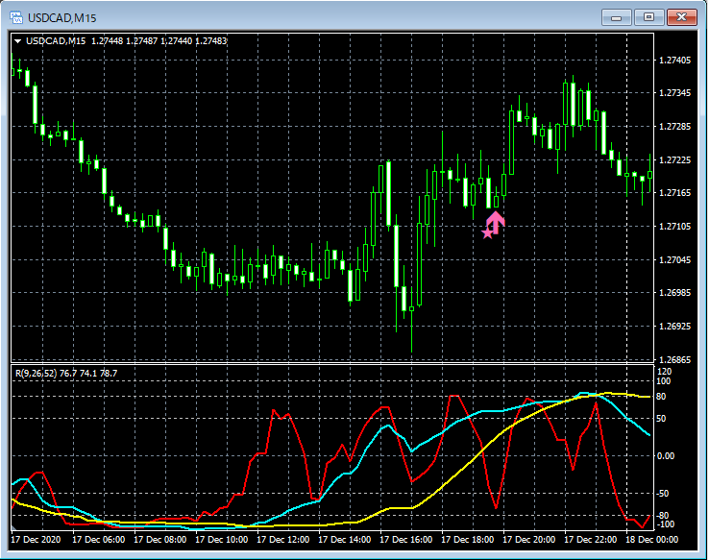The width and height of the screenshot is (709, 560).
Task: Open the USDCAD,M15 chart dropdown triangle
Action: pyautogui.click(x=17, y=41)
